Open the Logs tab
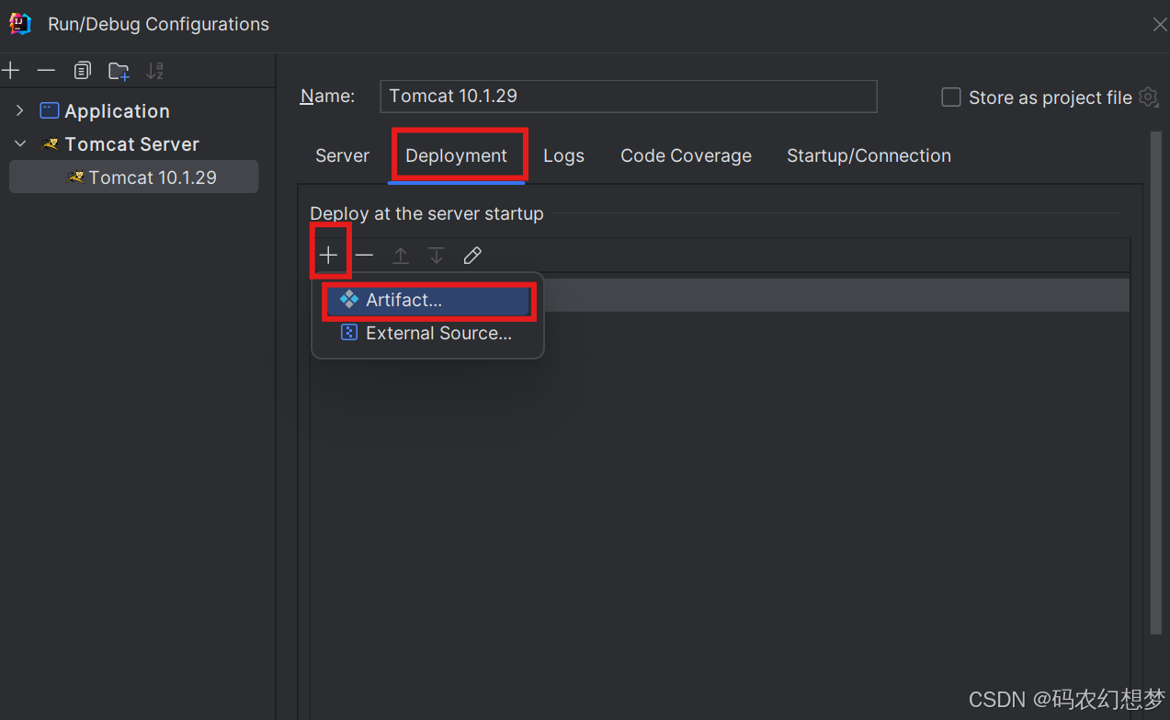The height and width of the screenshot is (720, 1170). pos(563,156)
